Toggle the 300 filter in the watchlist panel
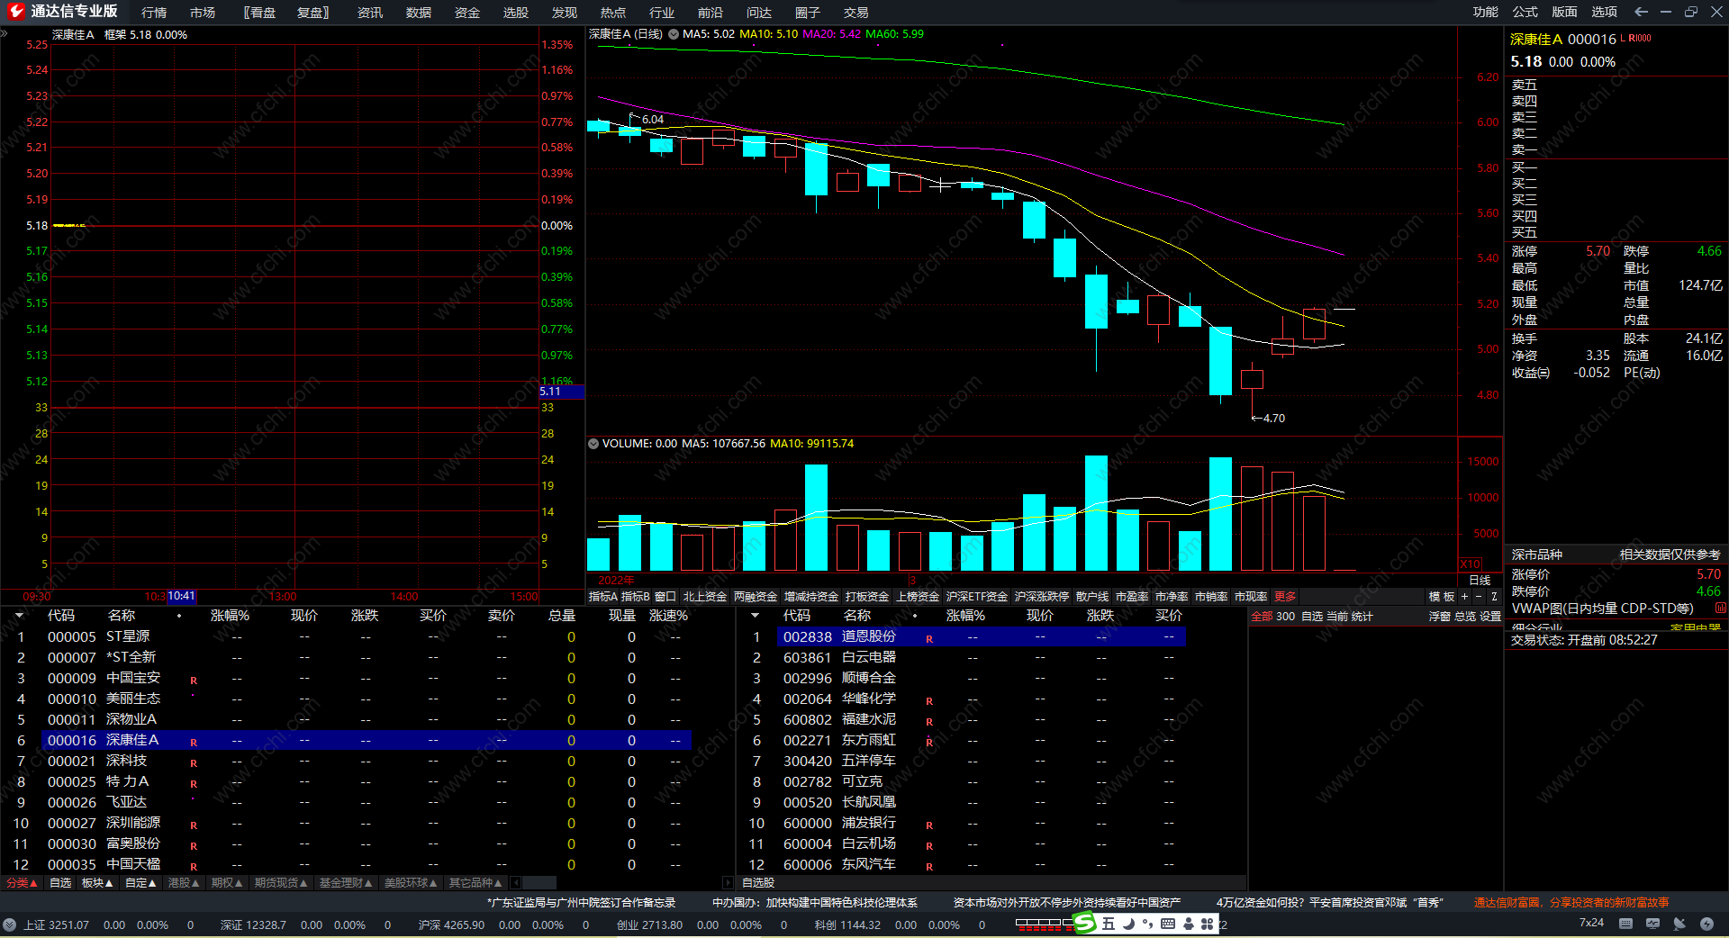 point(1285,617)
